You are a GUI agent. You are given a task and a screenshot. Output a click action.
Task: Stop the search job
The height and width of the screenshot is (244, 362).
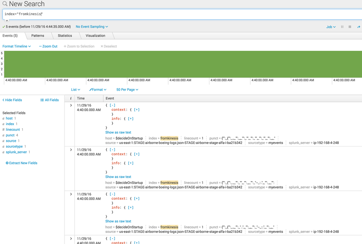tap(350, 27)
